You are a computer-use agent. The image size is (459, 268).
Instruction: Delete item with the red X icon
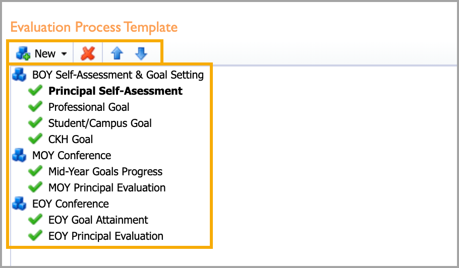[88, 53]
